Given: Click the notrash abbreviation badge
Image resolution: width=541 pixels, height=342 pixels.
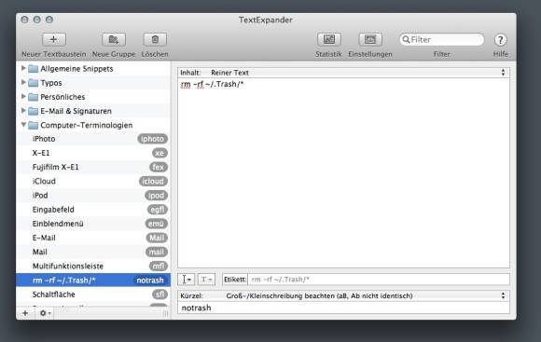Looking at the screenshot, I should tap(150, 280).
